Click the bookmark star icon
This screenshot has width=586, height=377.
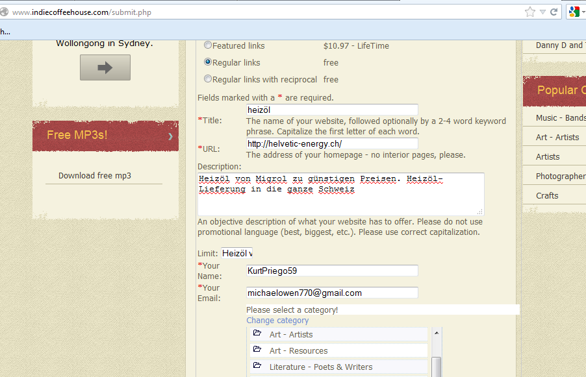point(530,12)
